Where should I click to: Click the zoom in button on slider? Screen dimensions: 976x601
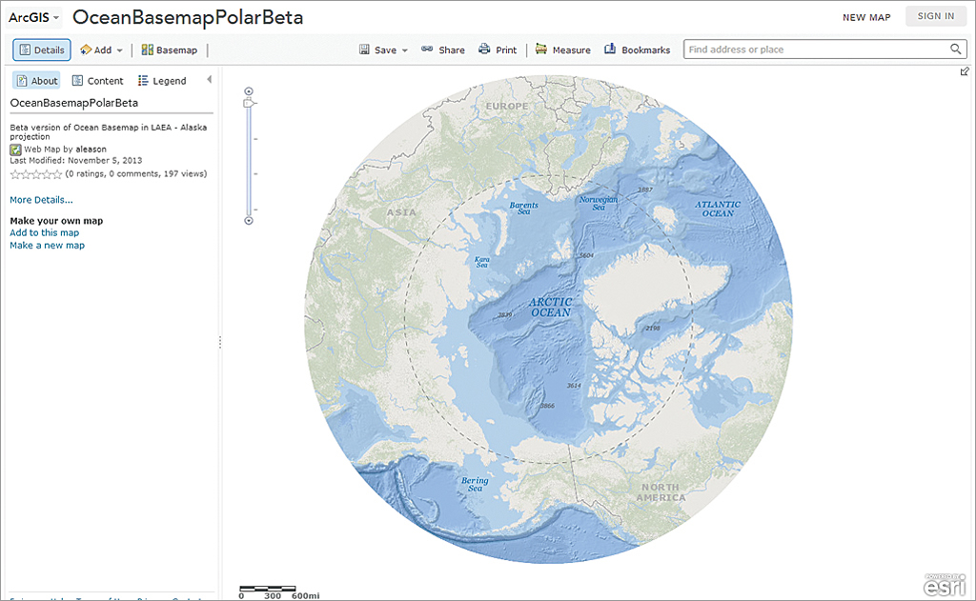pos(249,91)
